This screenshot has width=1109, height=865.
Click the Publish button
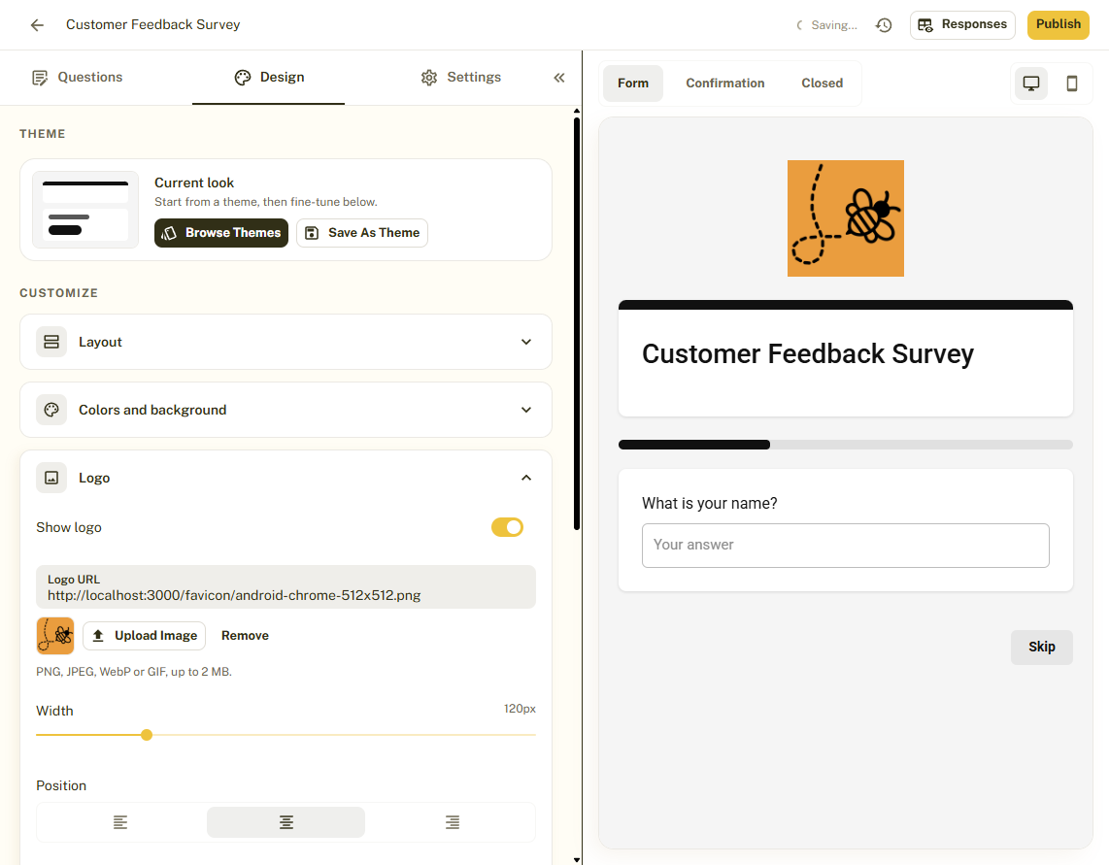pyautogui.click(x=1059, y=24)
